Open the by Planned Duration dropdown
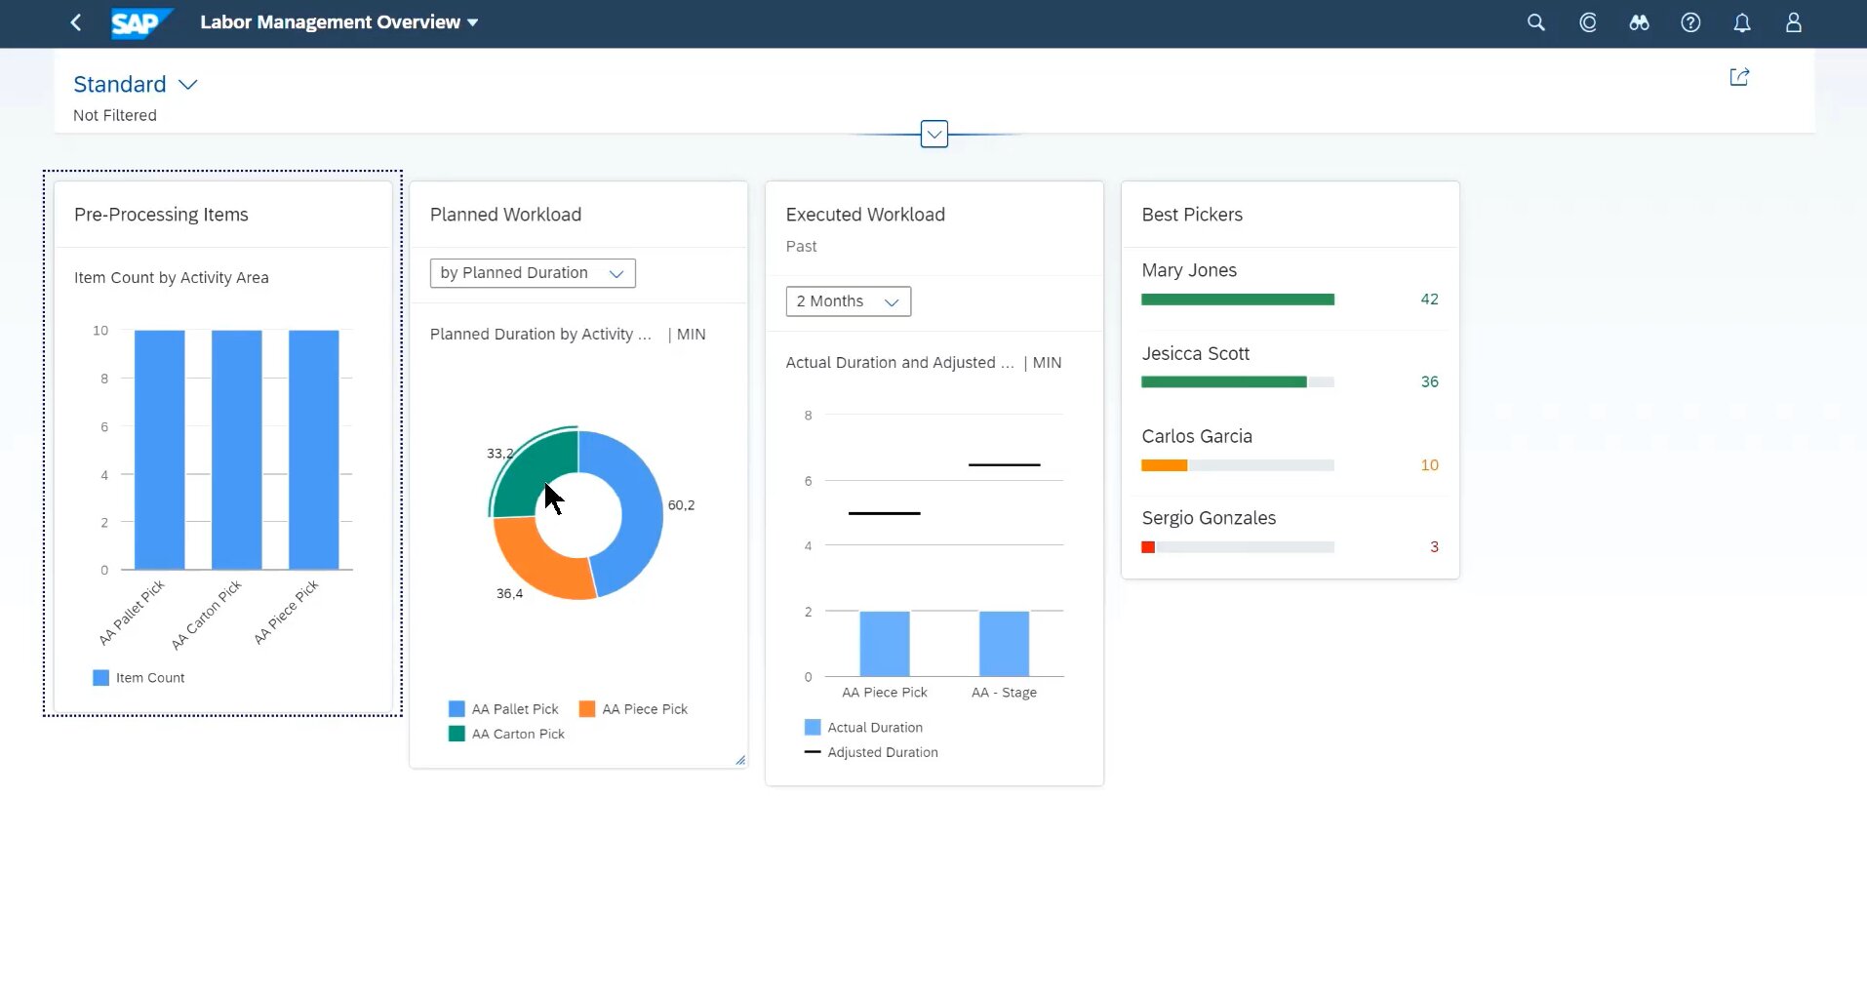 pos(533,273)
